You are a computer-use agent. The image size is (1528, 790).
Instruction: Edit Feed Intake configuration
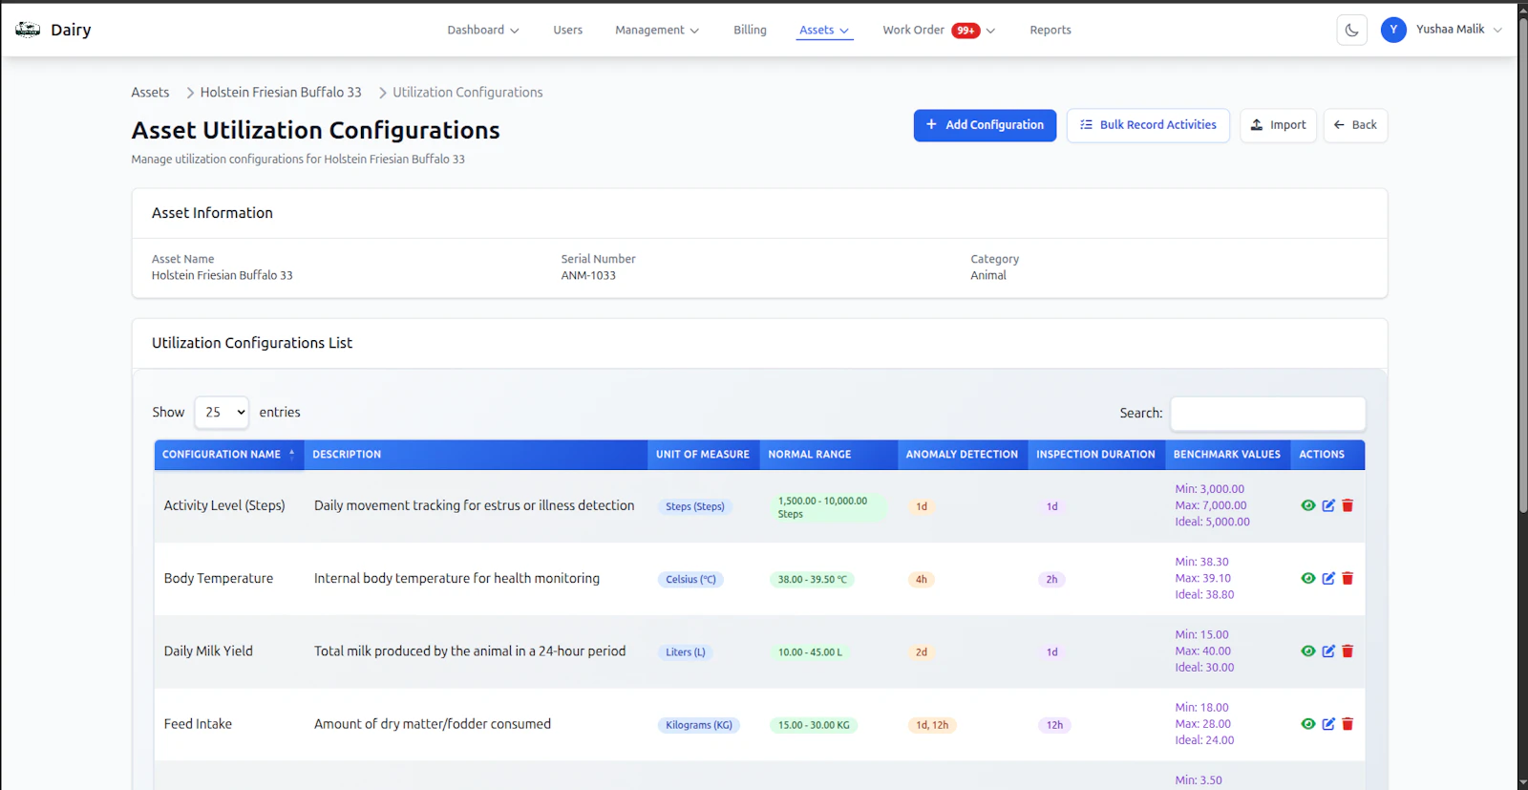point(1328,723)
